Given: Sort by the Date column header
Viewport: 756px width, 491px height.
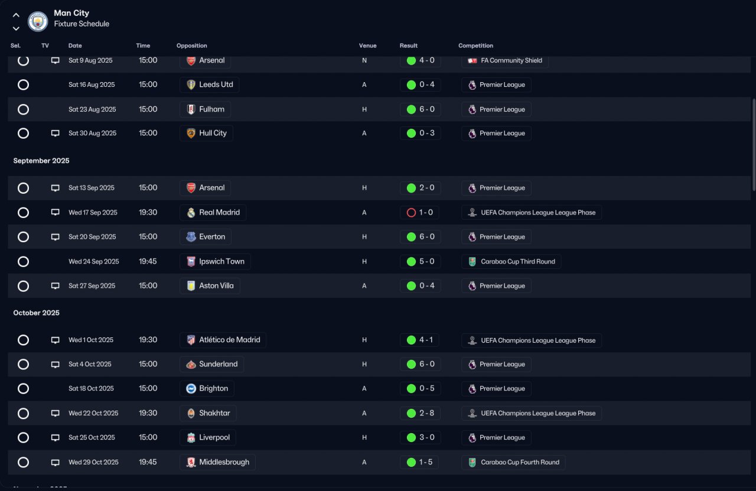Looking at the screenshot, I should point(75,45).
